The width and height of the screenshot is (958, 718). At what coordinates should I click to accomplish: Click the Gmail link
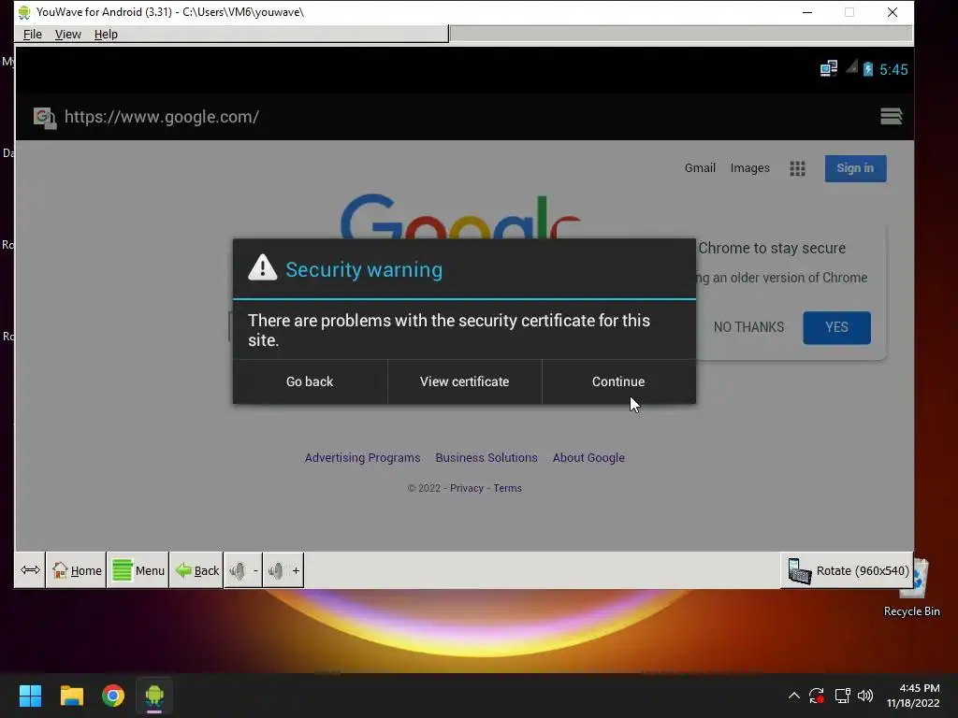point(700,168)
